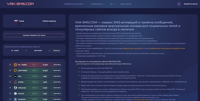200x101 pixels.
Task: Click the 2 руб. price for AliExpress
Action: pyautogui.click(x=45, y=88)
